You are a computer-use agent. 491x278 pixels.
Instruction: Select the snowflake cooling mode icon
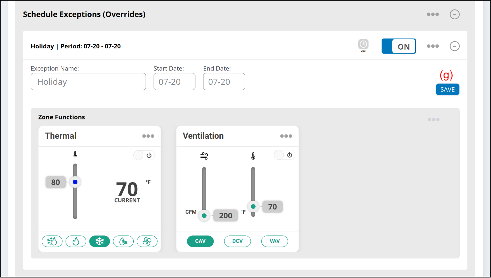(x=100, y=241)
